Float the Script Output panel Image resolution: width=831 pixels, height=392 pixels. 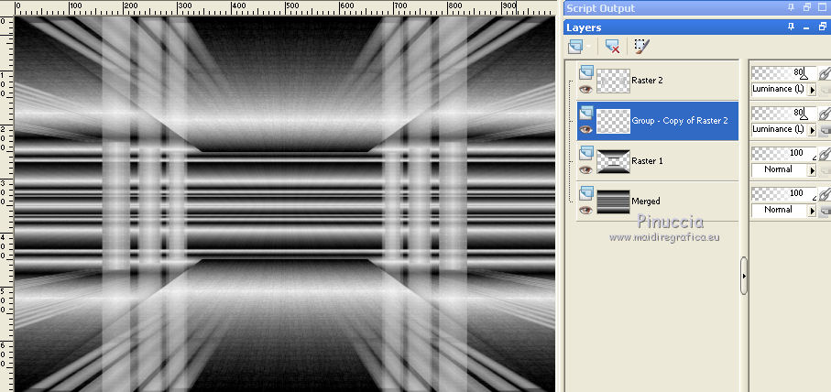807,7
